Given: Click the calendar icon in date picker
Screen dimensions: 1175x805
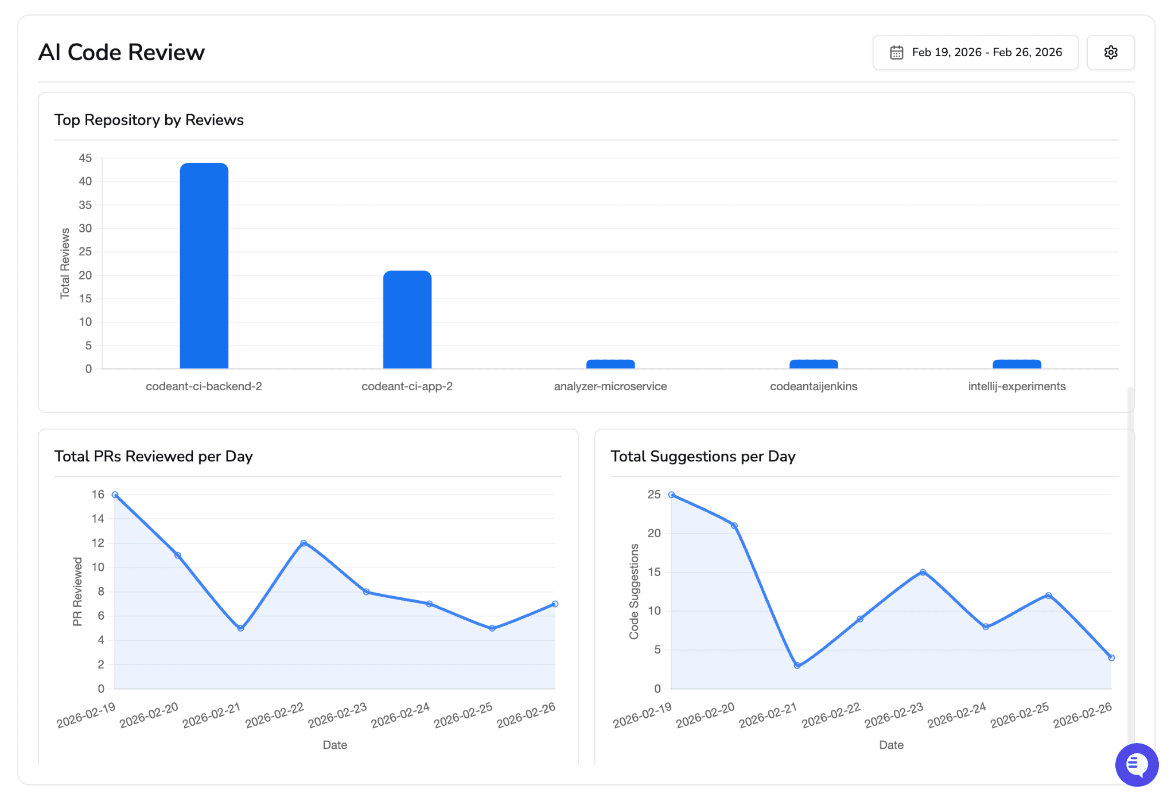Looking at the screenshot, I should pyautogui.click(x=896, y=52).
